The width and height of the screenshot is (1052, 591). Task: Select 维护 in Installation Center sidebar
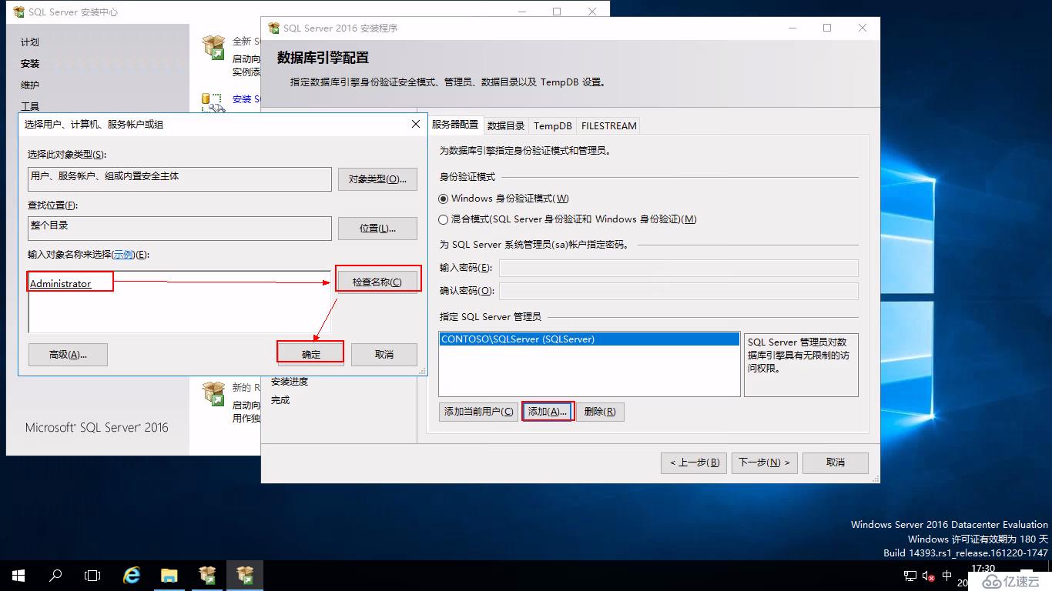30,85
